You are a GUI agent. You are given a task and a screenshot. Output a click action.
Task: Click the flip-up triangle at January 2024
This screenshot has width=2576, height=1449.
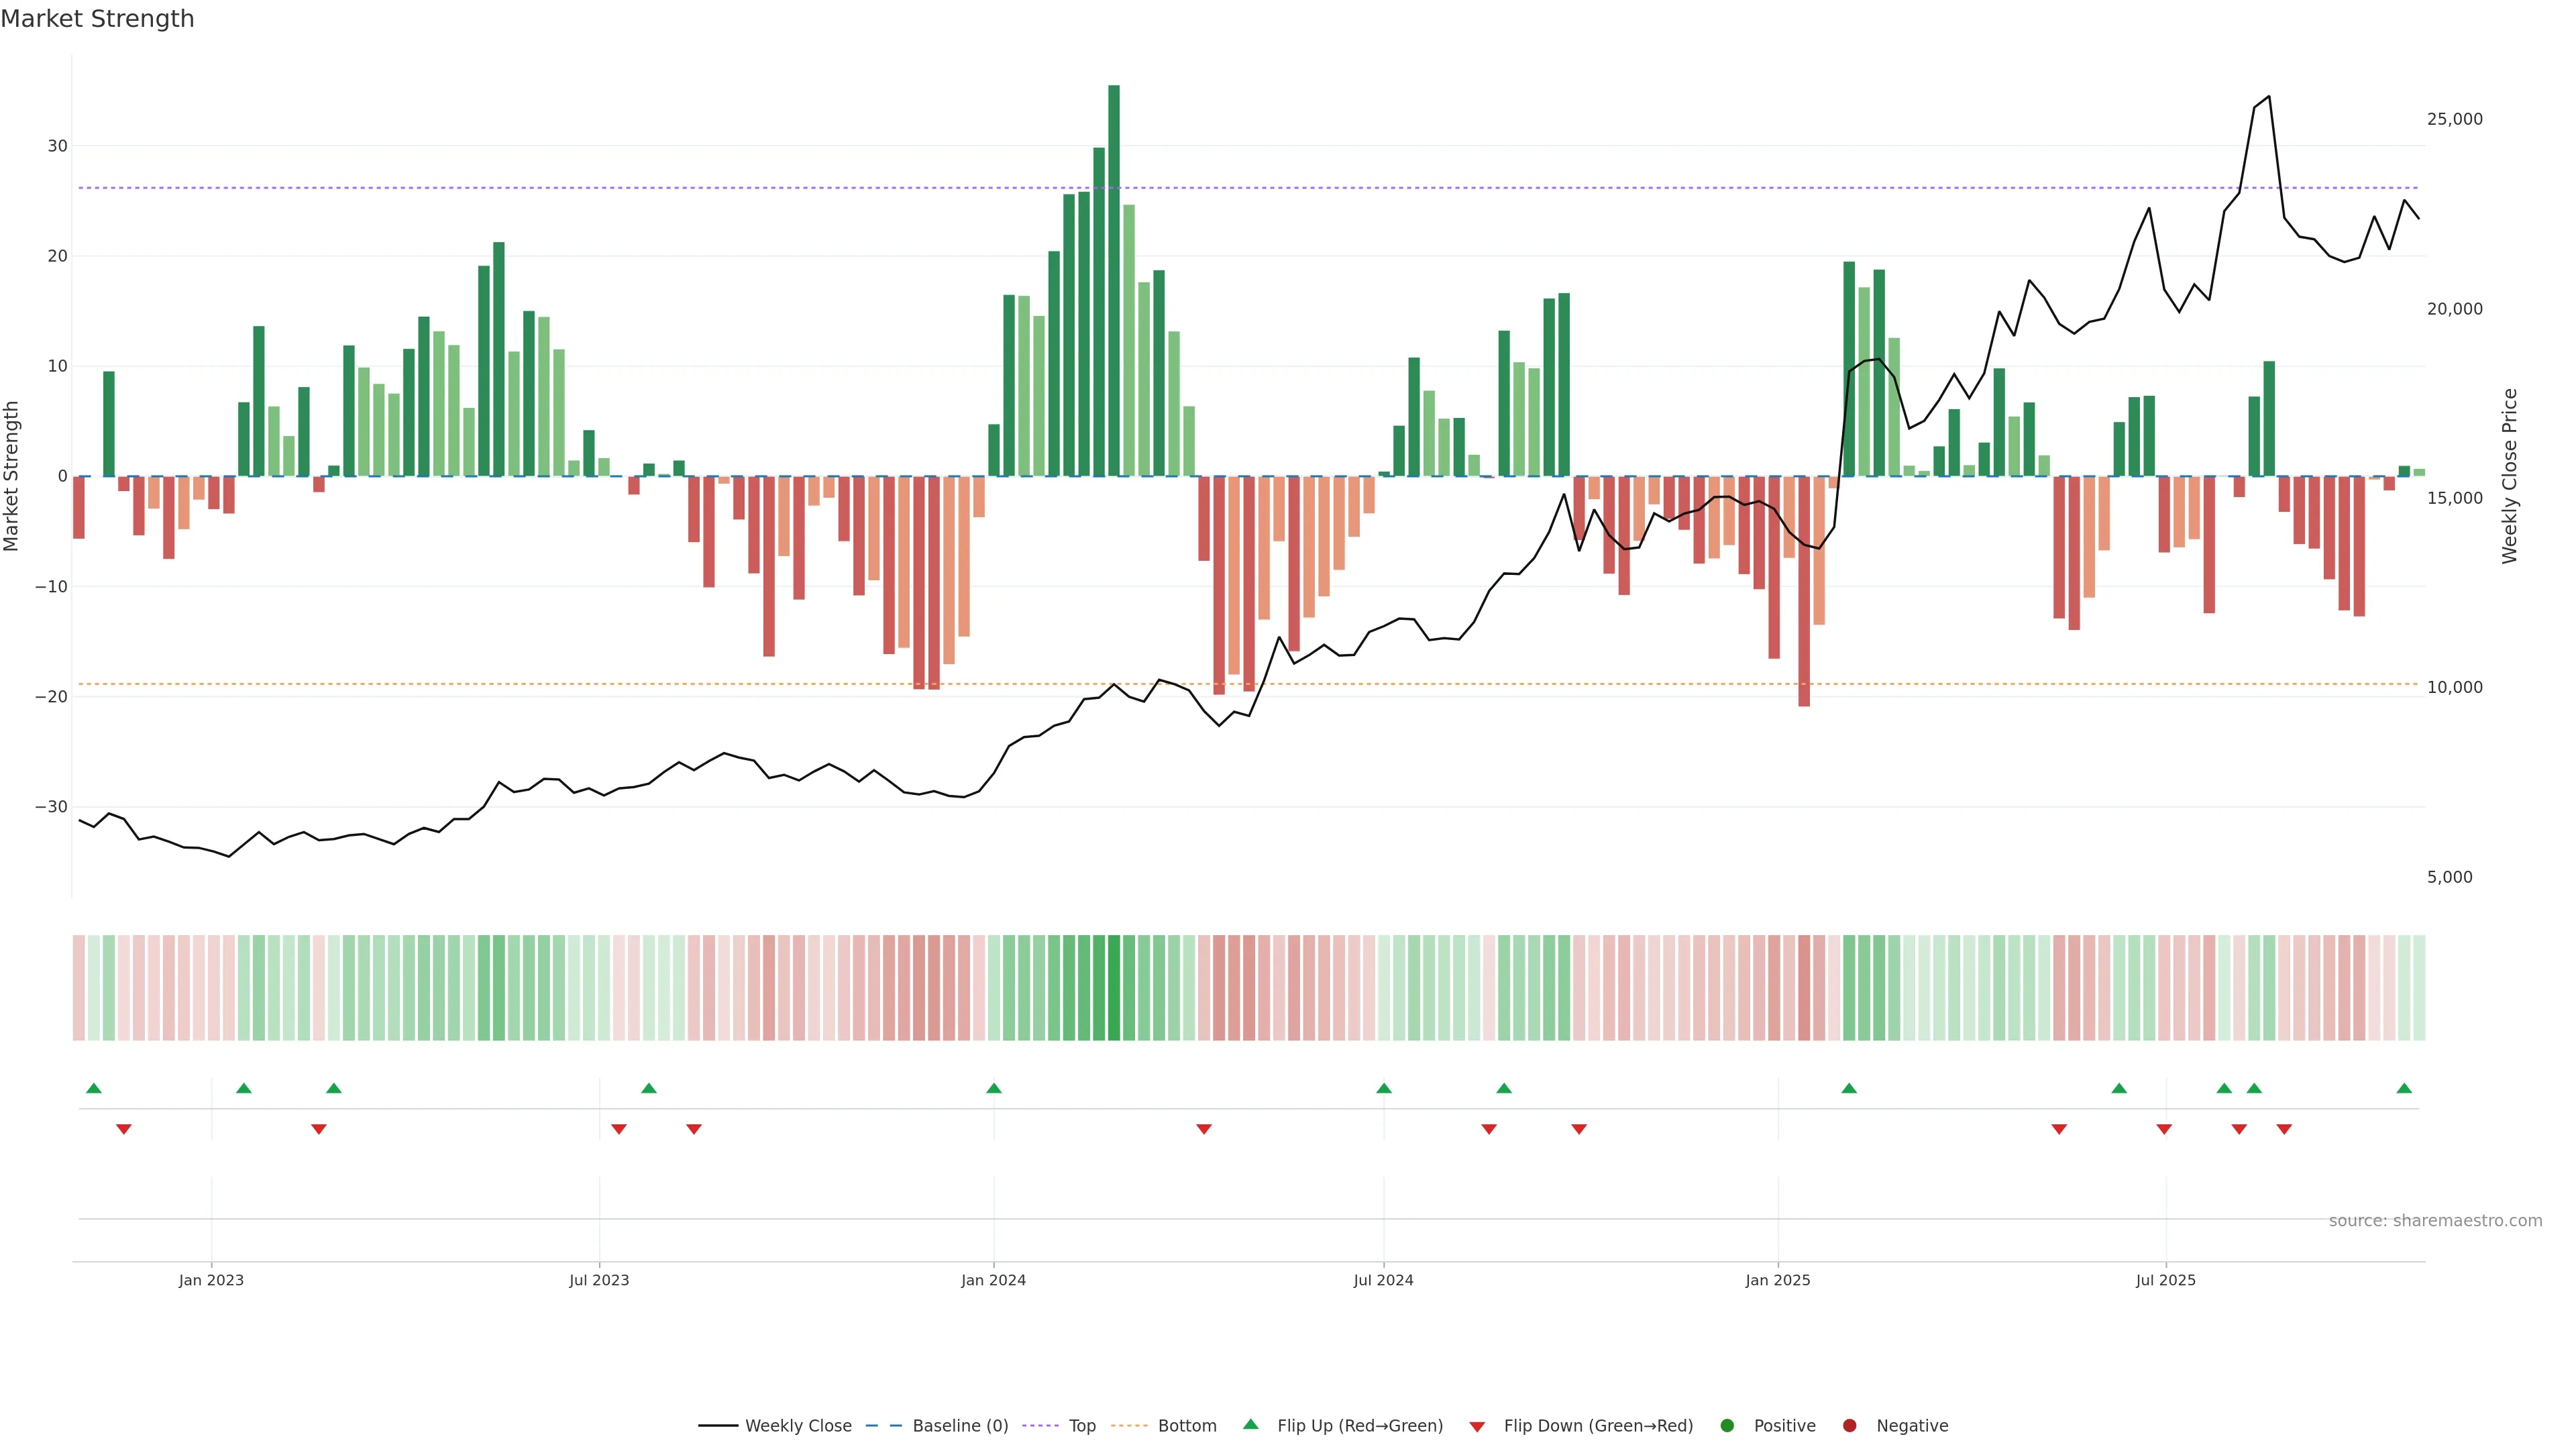pyautogui.click(x=993, y=1088)
